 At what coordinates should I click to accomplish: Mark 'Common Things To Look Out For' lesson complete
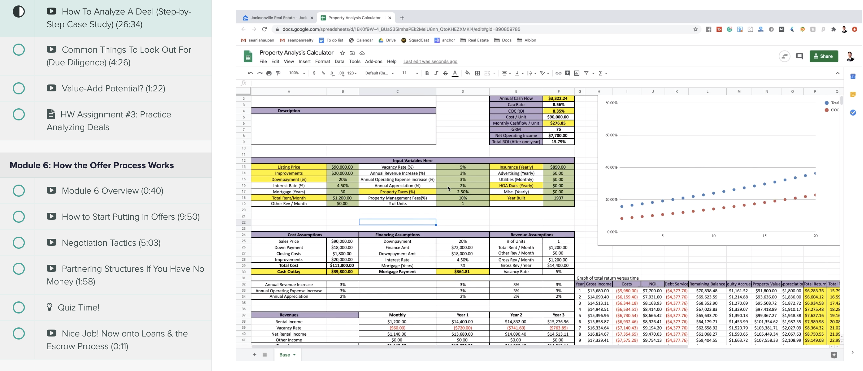tap(19, 50)
